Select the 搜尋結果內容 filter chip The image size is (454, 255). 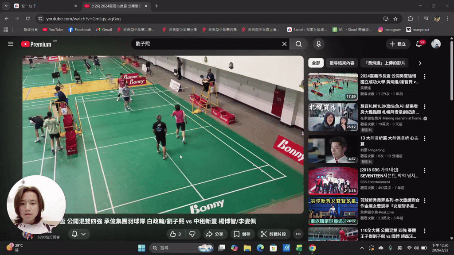tap(342, 63)
